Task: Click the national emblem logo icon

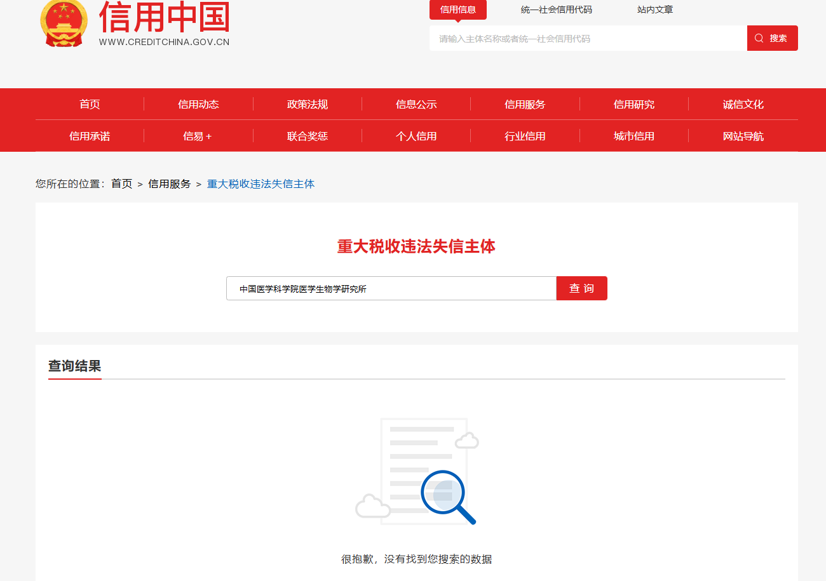Action: click(64, 23)
